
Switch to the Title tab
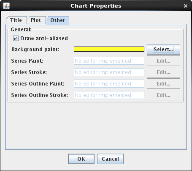(x=16, y=20)
